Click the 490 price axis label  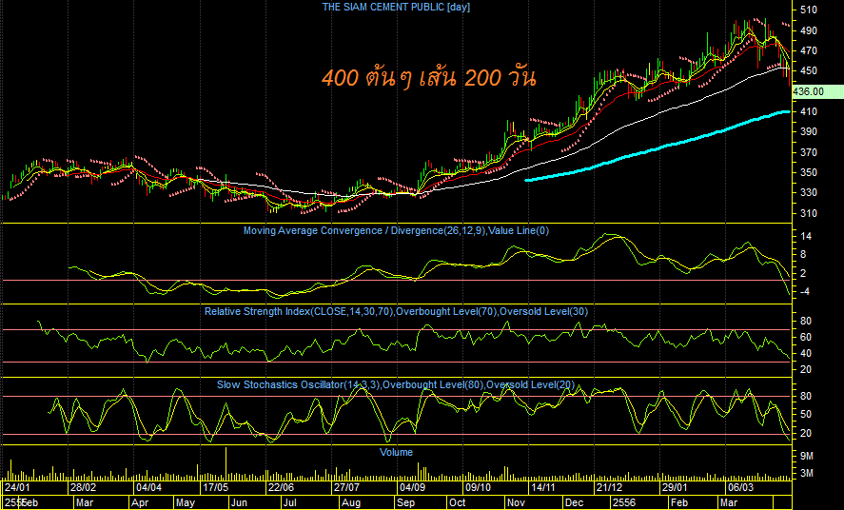(x=808, y=30)
